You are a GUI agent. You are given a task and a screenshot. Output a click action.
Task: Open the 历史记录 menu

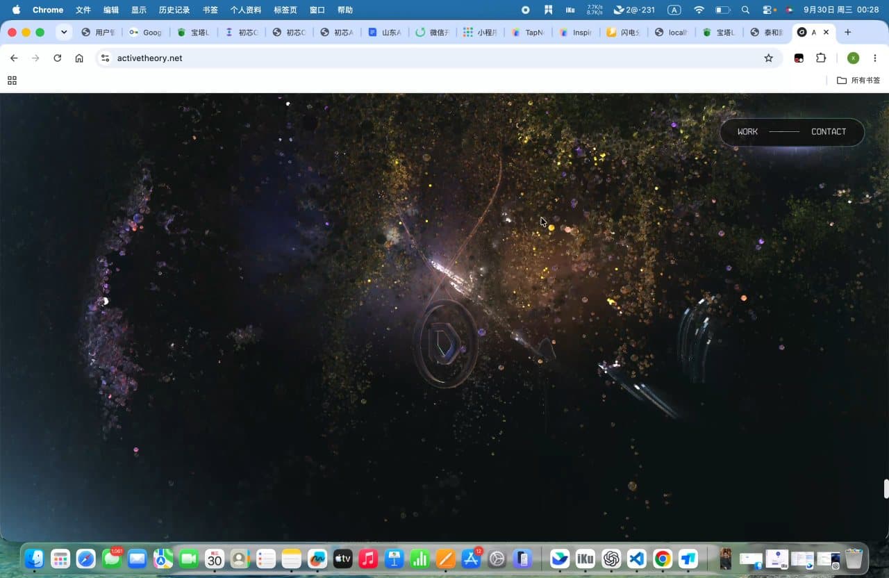(174, 10)
